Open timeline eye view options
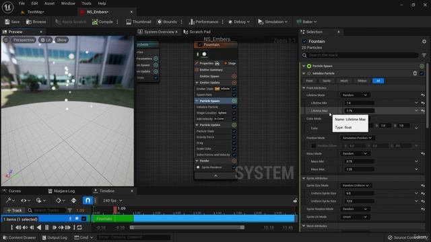Screen dimensions: 431x242 [x=26, y=201]
